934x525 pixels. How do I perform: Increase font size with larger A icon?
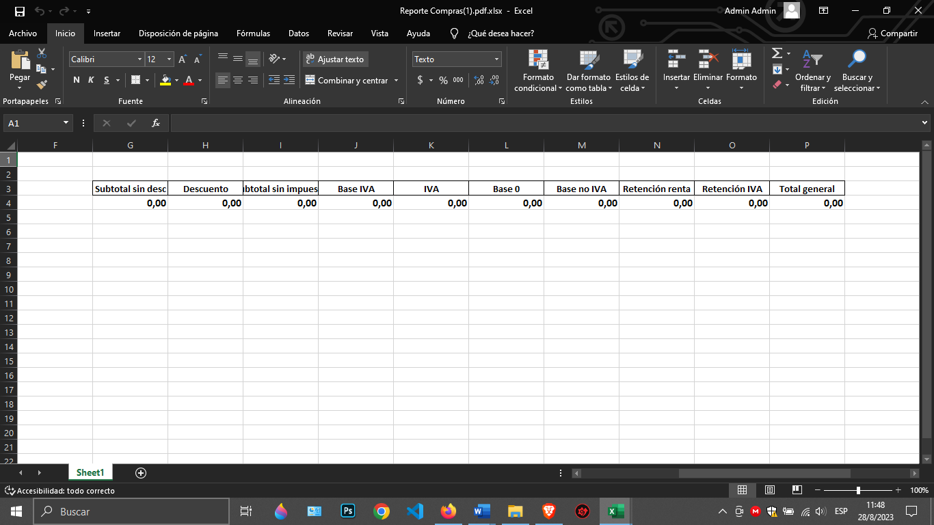pyautogui.click(x=183, y=59)
